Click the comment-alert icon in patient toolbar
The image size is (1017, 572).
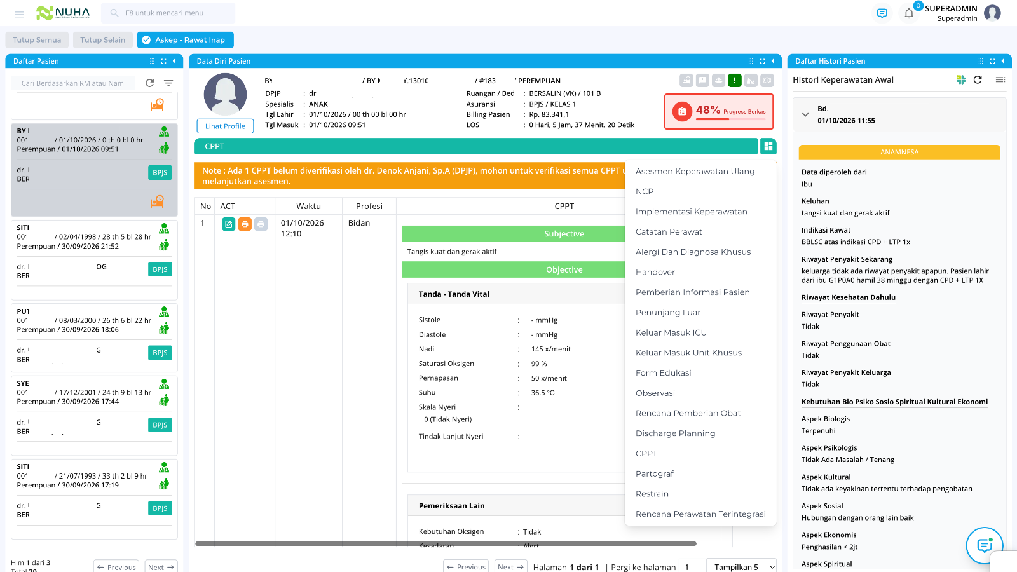tap(702, 80)
